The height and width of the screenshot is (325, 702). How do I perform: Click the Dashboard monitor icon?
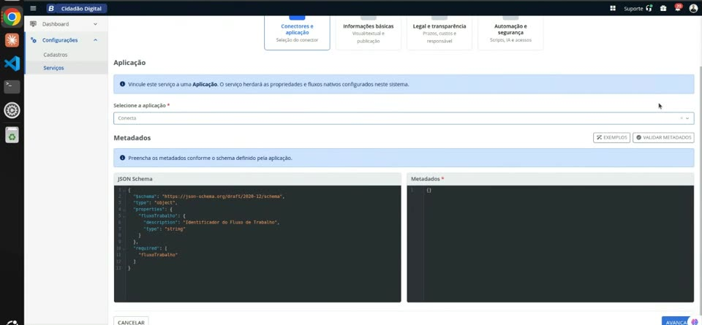coord(33,24)
